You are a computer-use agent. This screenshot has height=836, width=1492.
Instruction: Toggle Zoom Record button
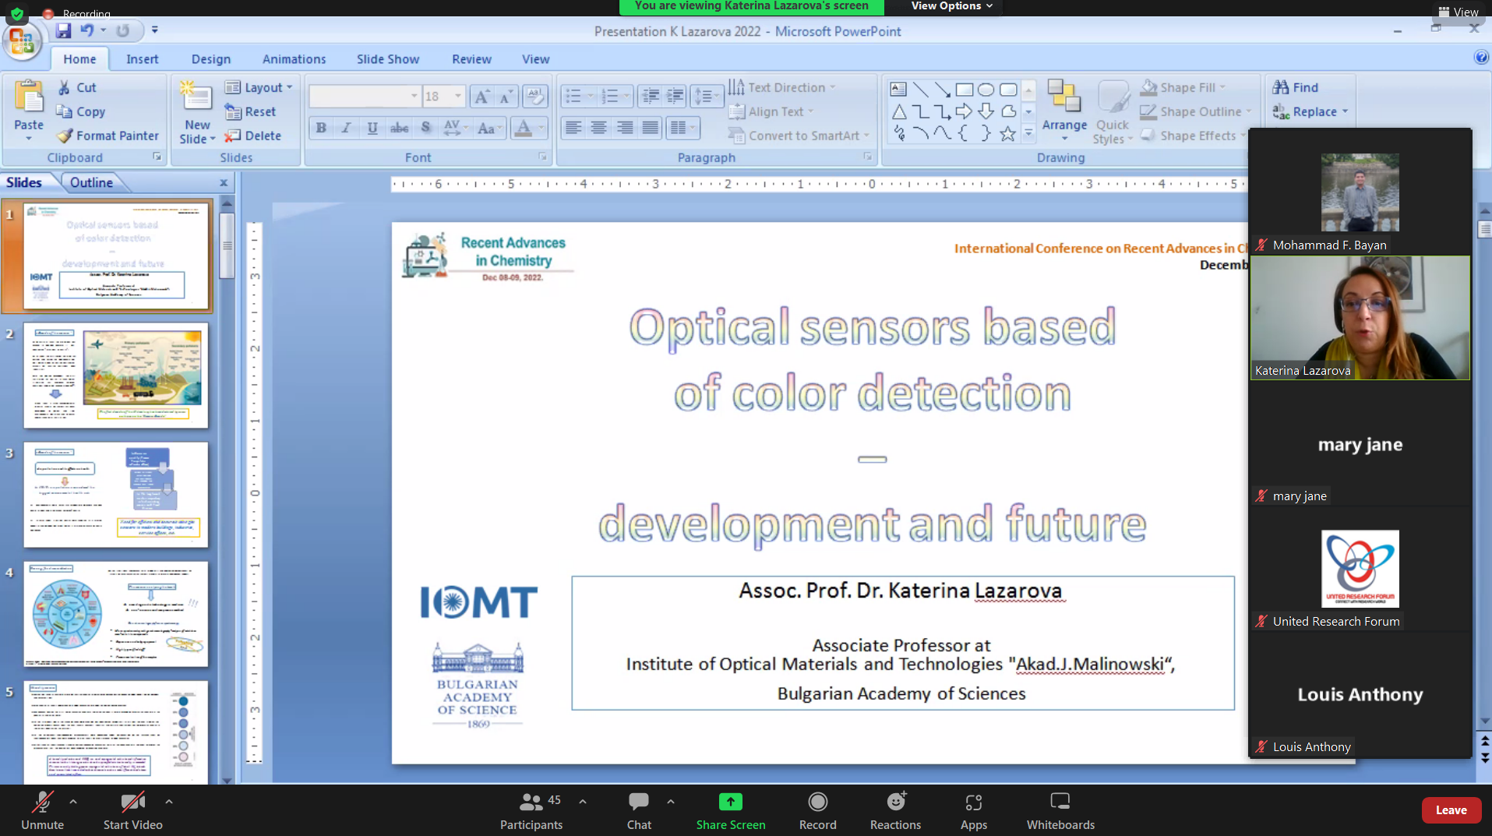(817, 810)
